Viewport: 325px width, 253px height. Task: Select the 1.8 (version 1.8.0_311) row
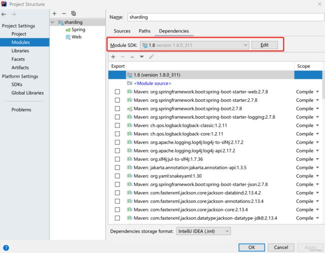(215, 75)
